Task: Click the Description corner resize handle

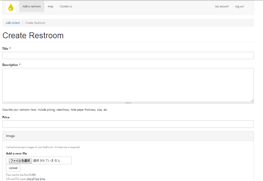Action: point(252,100)
